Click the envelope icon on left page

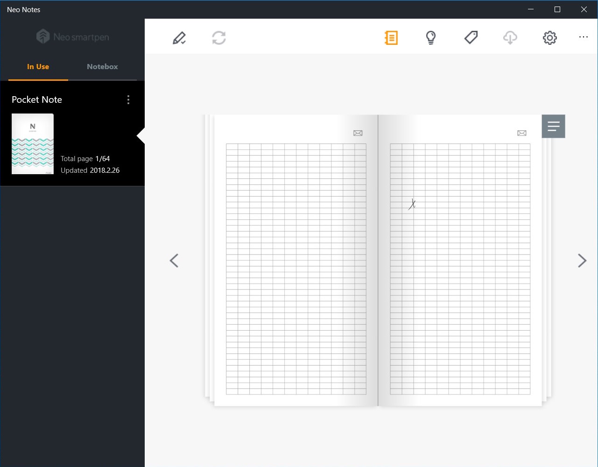(x=358, y=133)
